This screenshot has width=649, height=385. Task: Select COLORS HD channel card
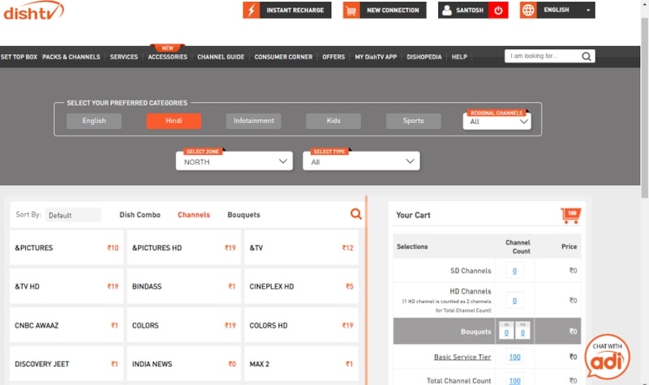pos(301,326)
